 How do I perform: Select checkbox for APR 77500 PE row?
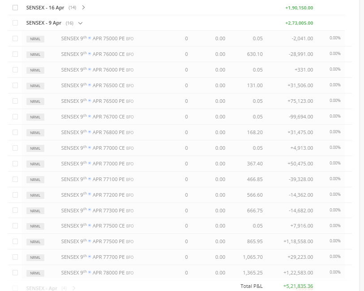(15, 241)
